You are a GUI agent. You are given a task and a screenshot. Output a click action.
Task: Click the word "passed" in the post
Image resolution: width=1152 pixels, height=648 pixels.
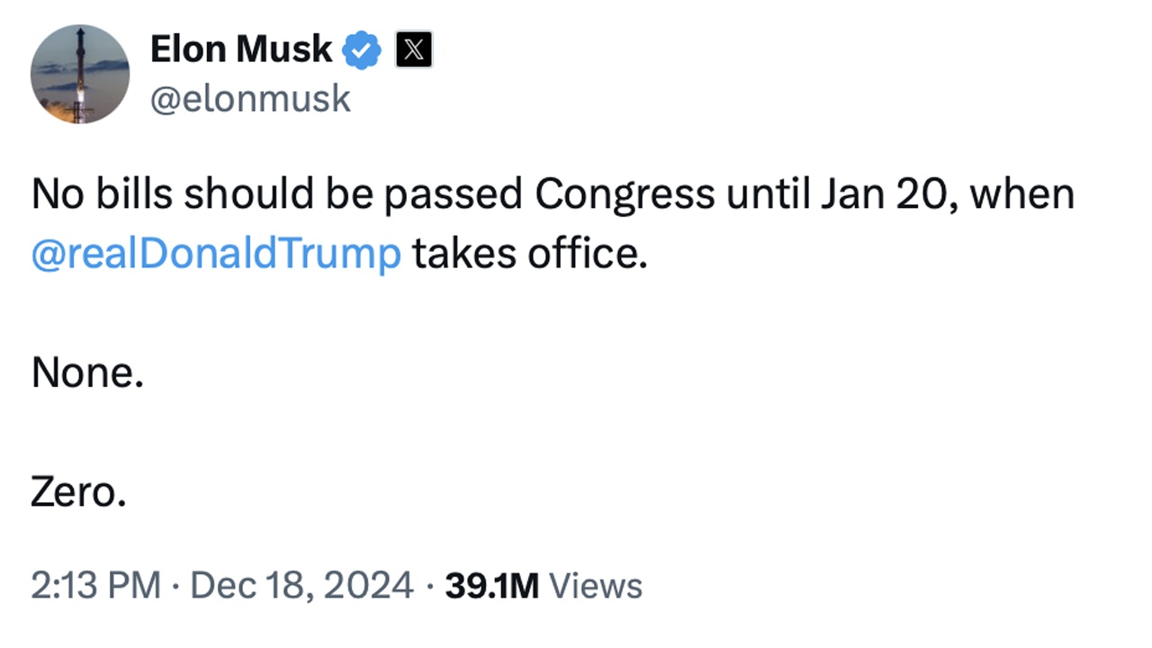450,194
